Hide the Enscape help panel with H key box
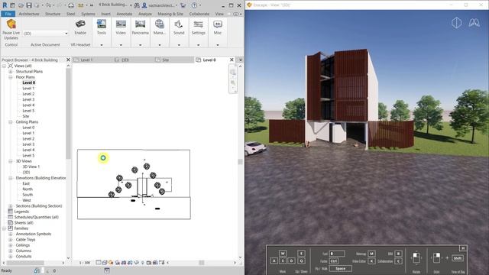 pos(463,248)
